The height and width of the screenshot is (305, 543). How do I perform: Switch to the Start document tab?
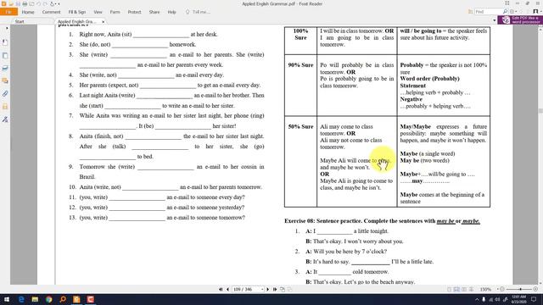(x=20, y=21)
